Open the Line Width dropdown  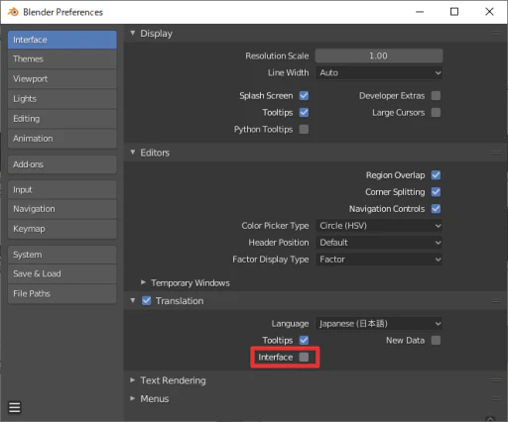point(379,72)
